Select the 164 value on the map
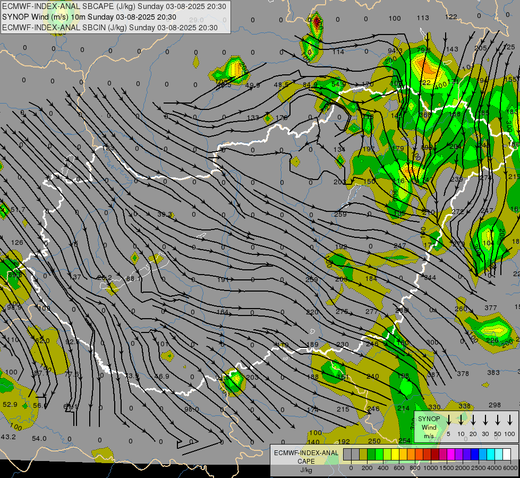This screenshot has height=478, width=520. tap(223, 312)
